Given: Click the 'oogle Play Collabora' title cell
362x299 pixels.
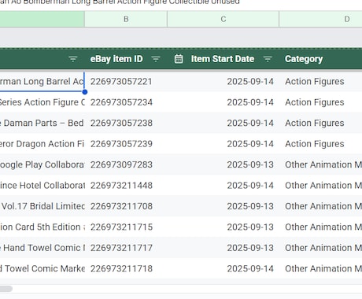Looking at the screenshot, I should pyautogui.click(x=42, y=164).
